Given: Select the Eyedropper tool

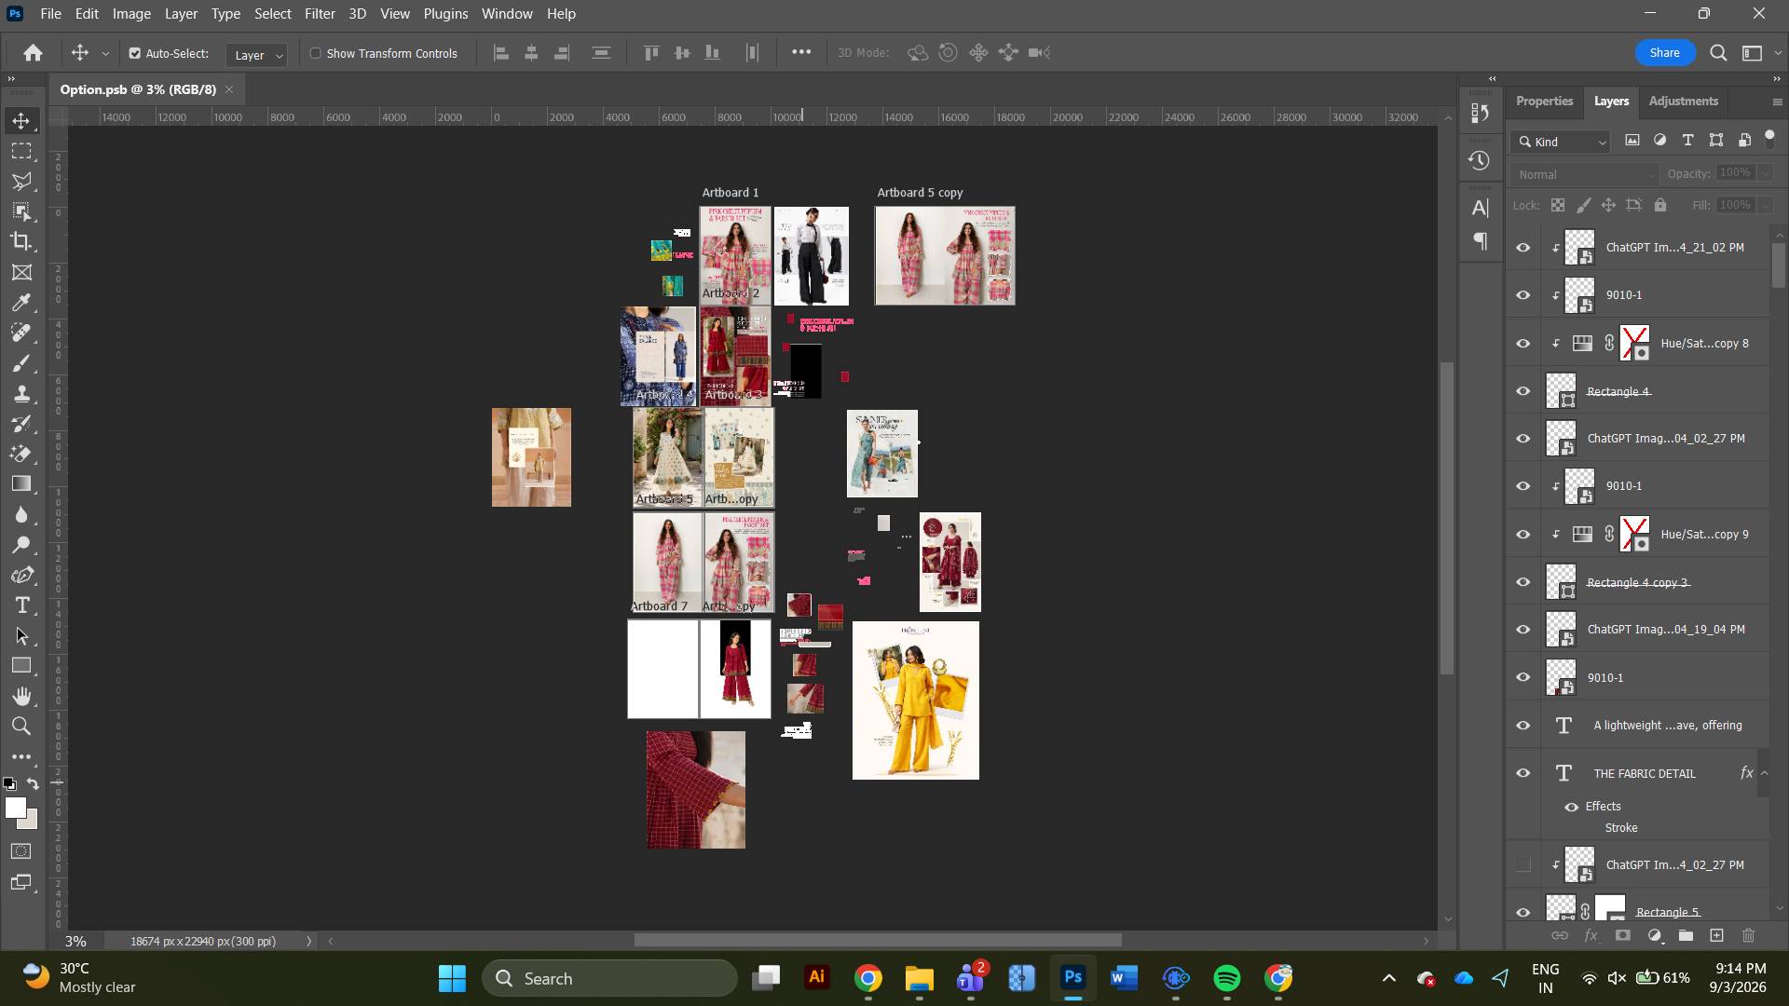Looking at the screenshot, I should click(x=21, y=303).
